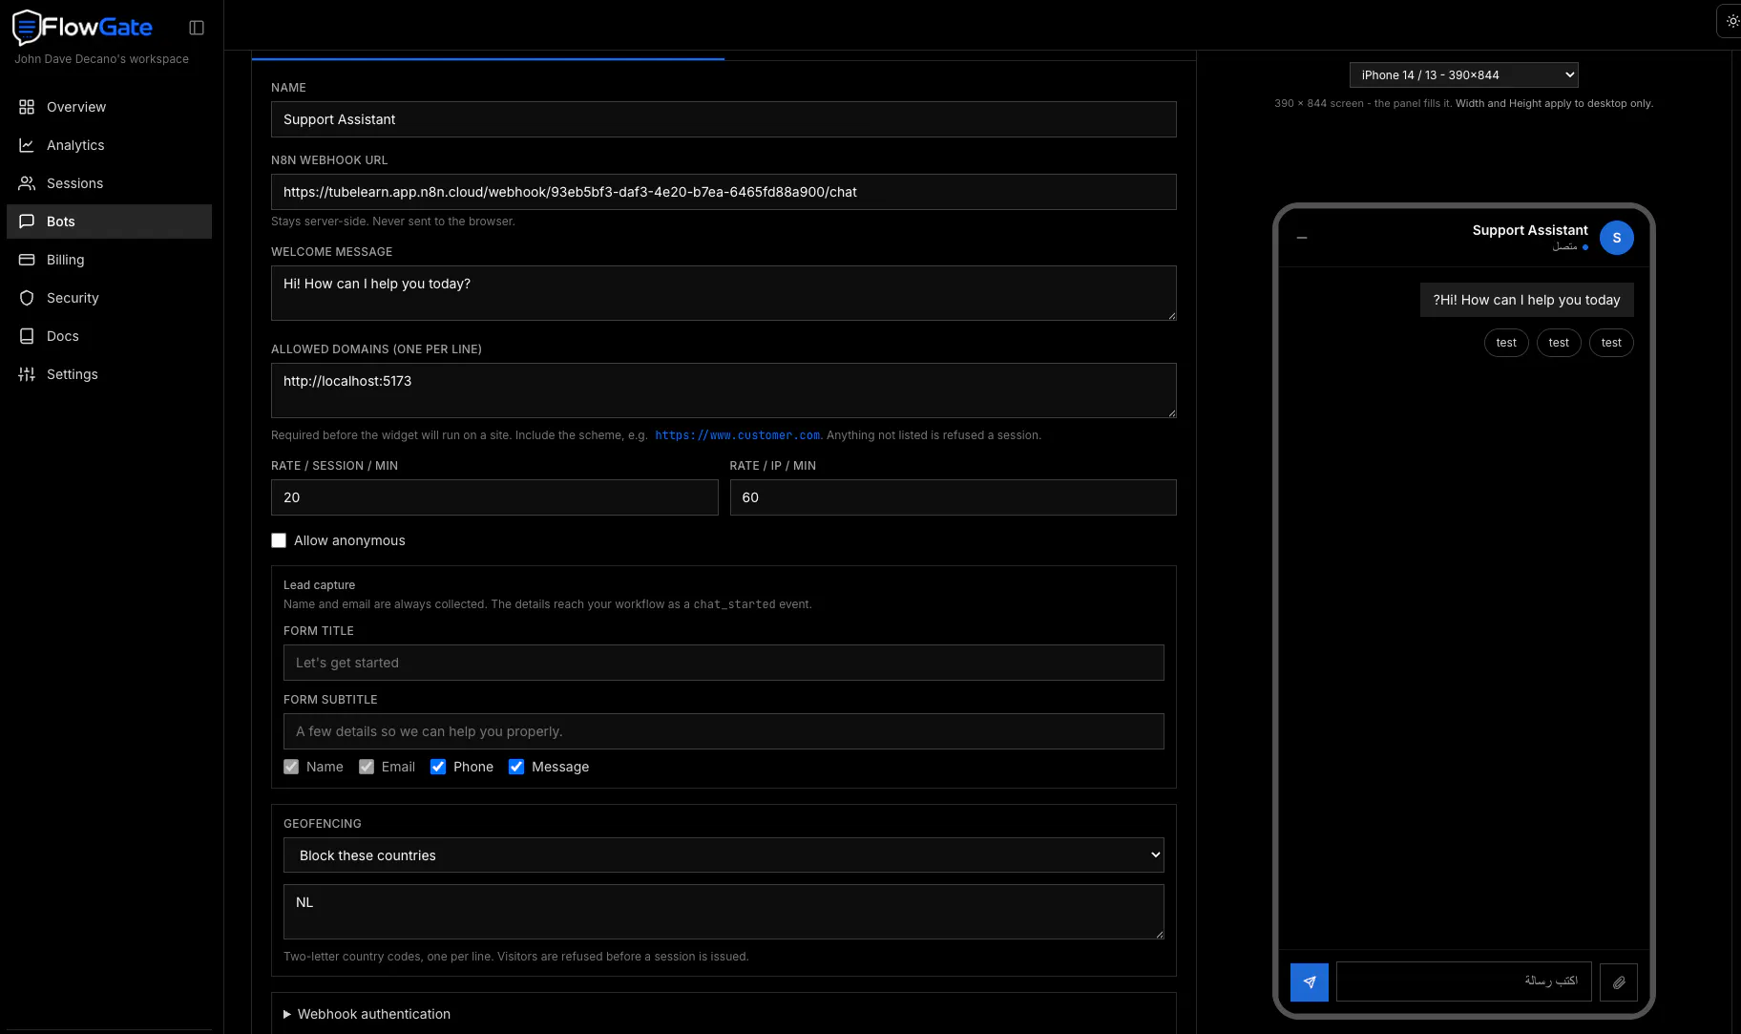Uncheck the Phone lead capture field
1741x1034 pixels.
[x=438, y=767]
